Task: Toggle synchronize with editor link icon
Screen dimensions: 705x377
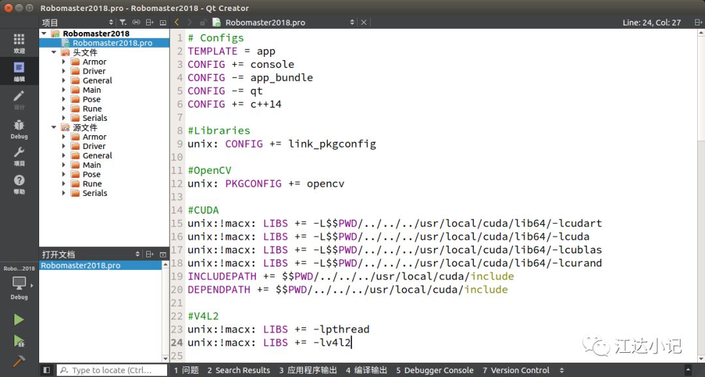Action: [x=136, y=22]
